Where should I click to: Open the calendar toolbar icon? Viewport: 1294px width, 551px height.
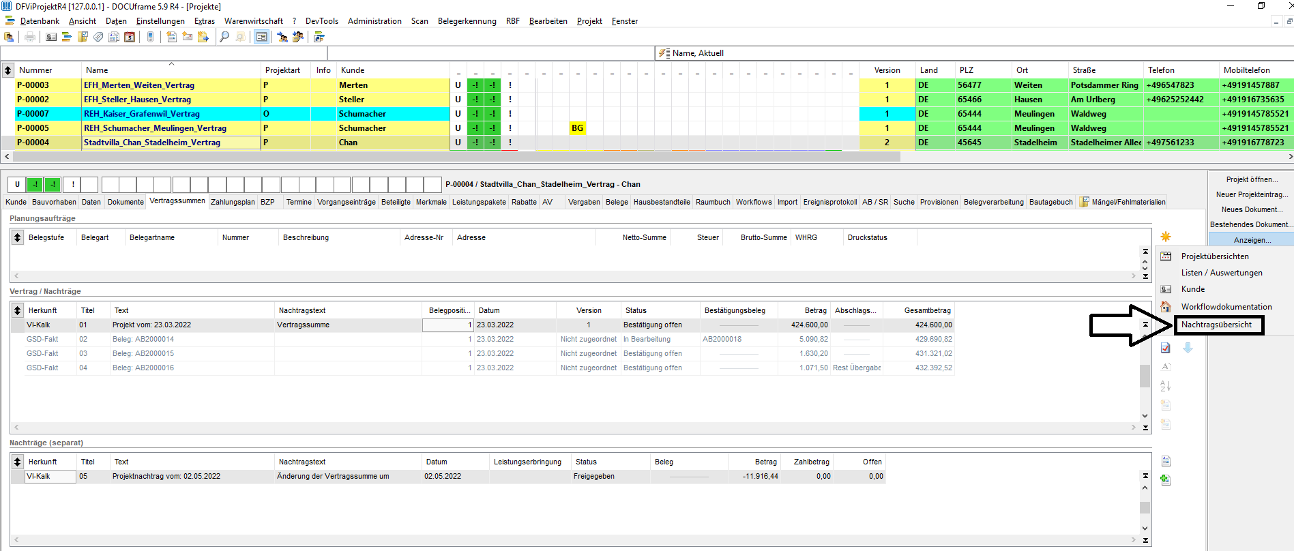point(130,37)
